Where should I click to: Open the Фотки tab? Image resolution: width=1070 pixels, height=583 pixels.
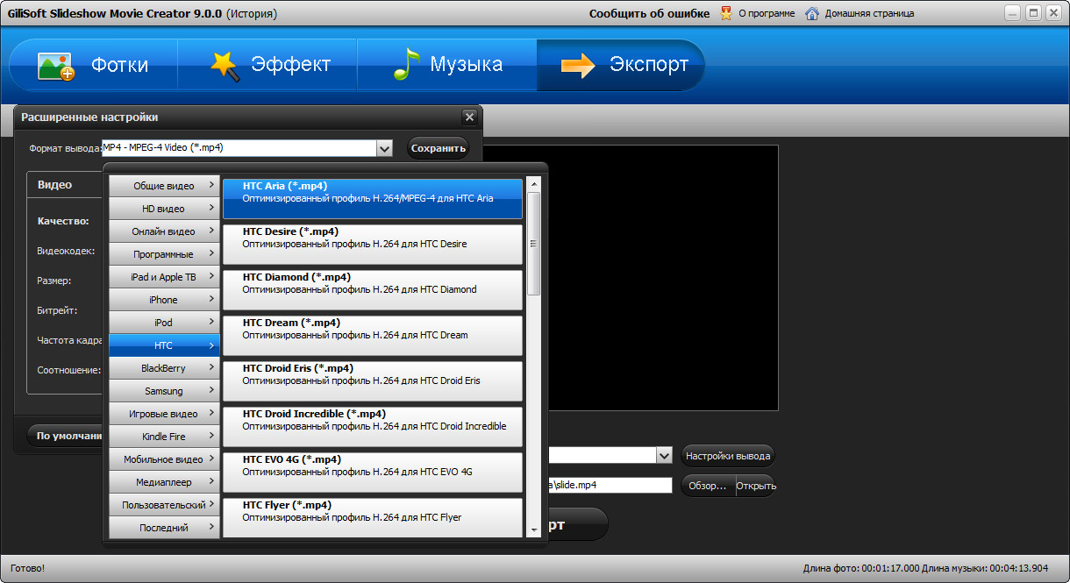click(94, 65)
